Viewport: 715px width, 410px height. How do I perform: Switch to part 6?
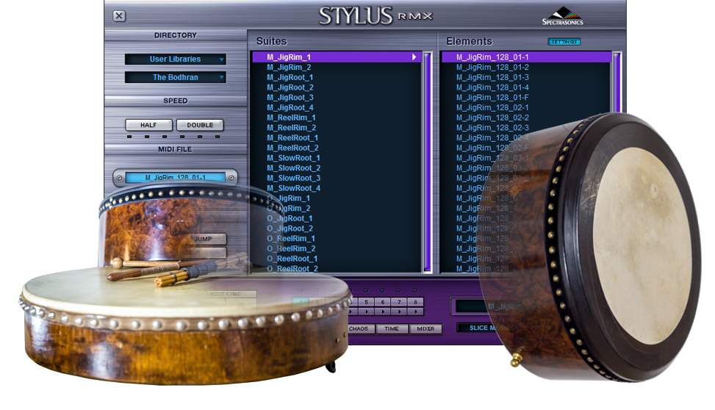[383, 302]
